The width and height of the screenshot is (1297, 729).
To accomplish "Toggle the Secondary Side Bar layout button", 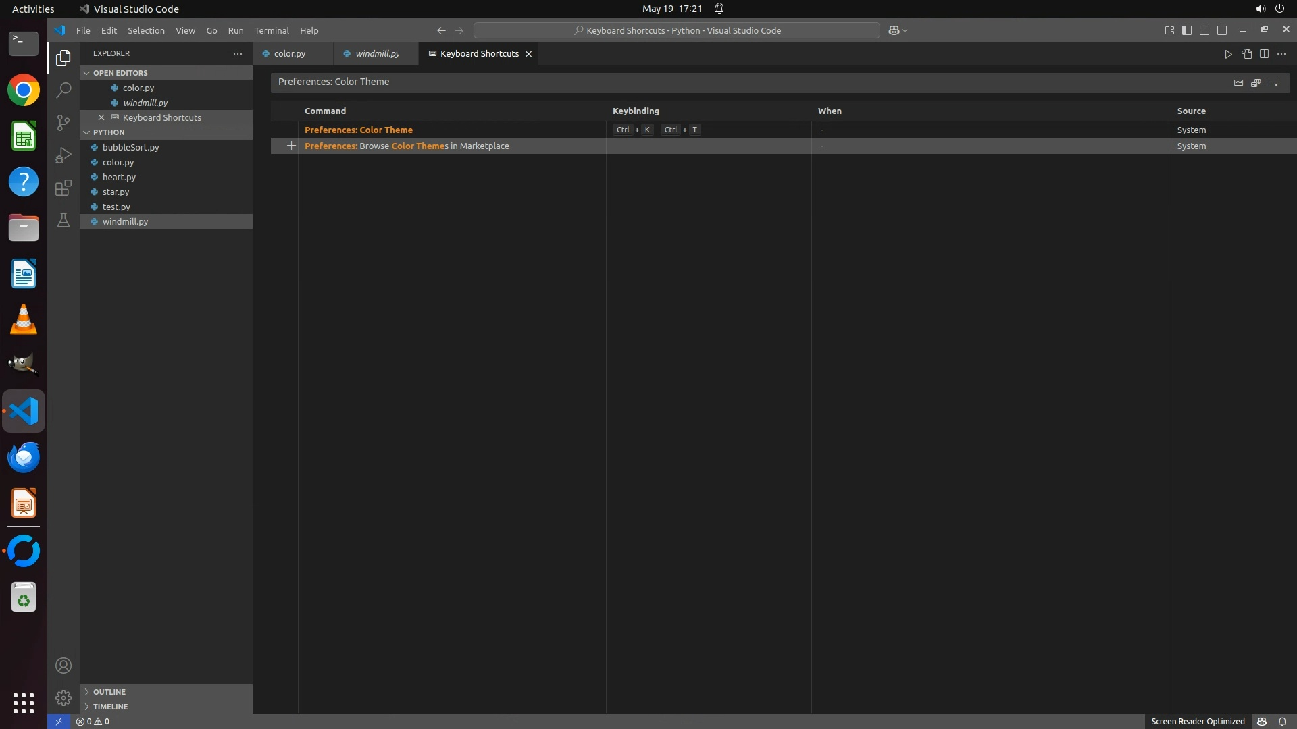I will 1222,30.
